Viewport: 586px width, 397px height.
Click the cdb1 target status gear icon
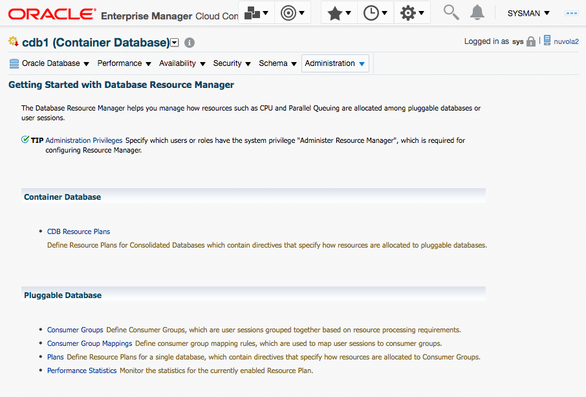pos(14,41)
